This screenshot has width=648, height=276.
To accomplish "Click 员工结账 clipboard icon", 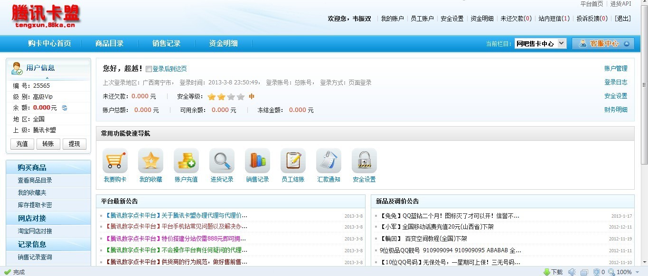I will tap(292, 160).
